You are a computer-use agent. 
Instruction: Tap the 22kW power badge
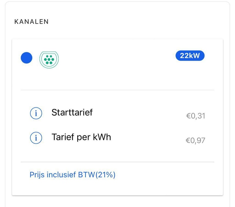190,56
